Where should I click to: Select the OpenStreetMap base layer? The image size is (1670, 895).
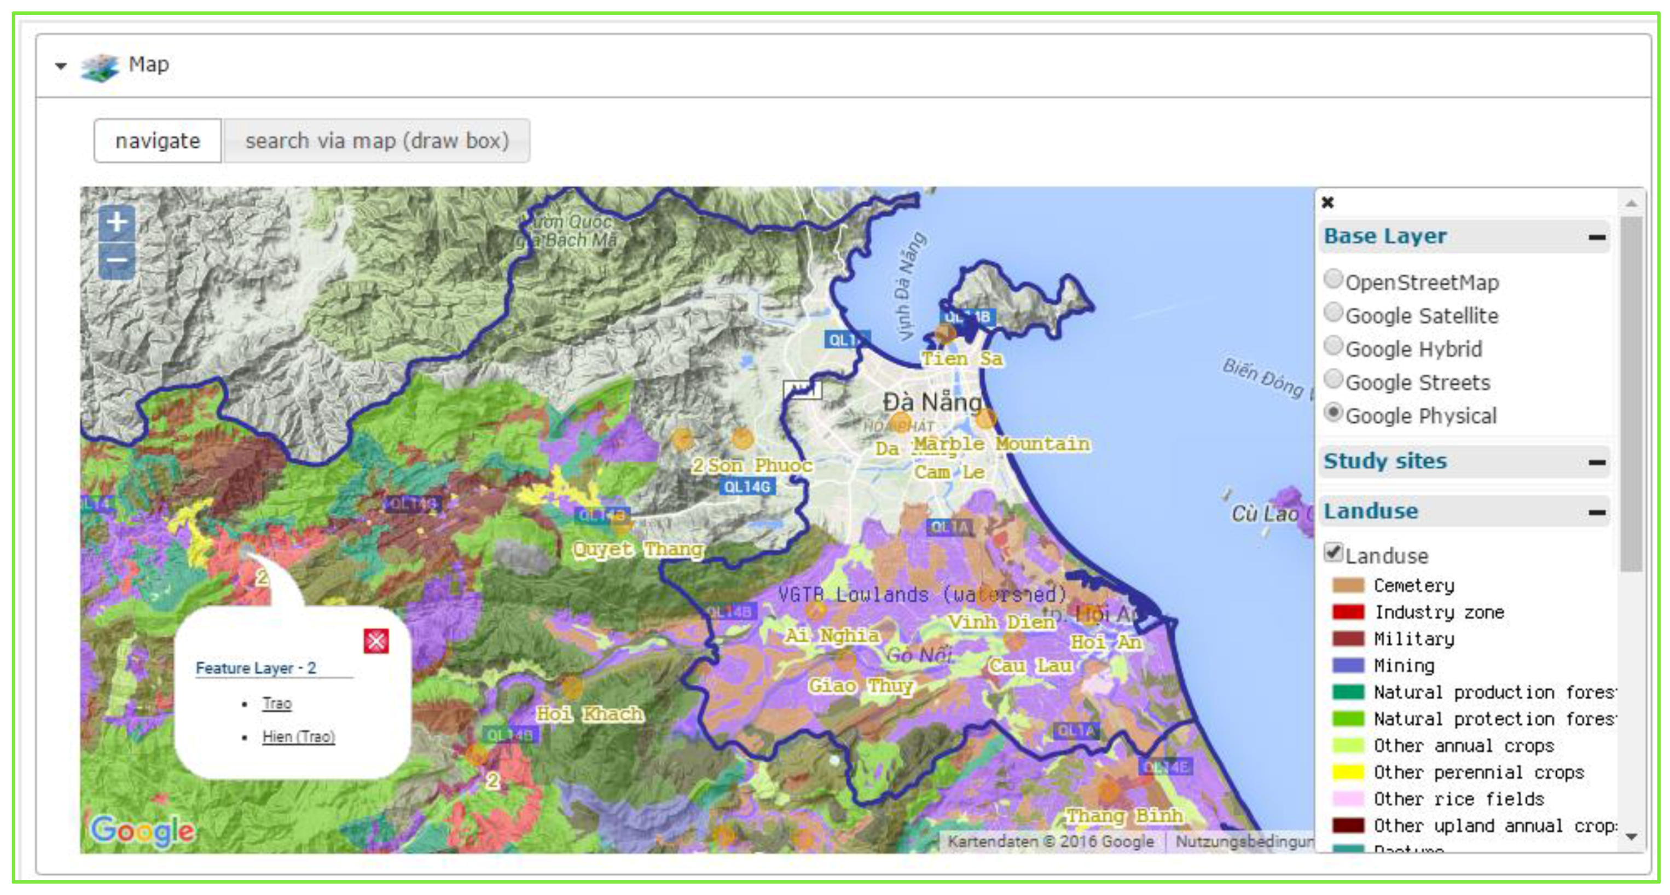(x=1333, y=280)
